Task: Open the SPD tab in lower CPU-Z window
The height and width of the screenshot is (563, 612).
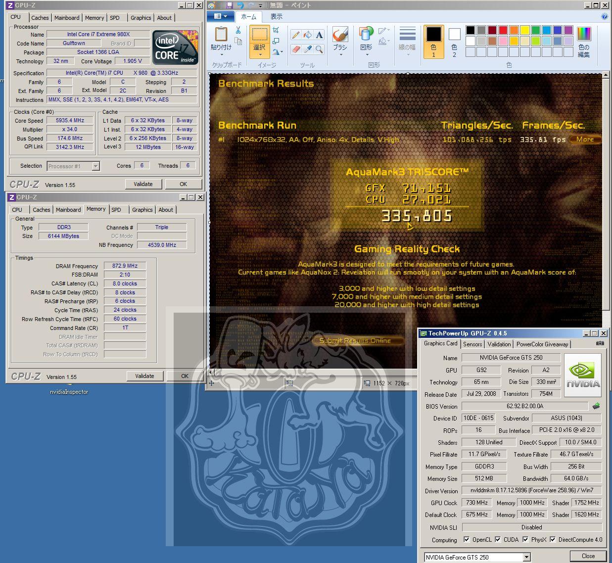Action: coord(116,210)
